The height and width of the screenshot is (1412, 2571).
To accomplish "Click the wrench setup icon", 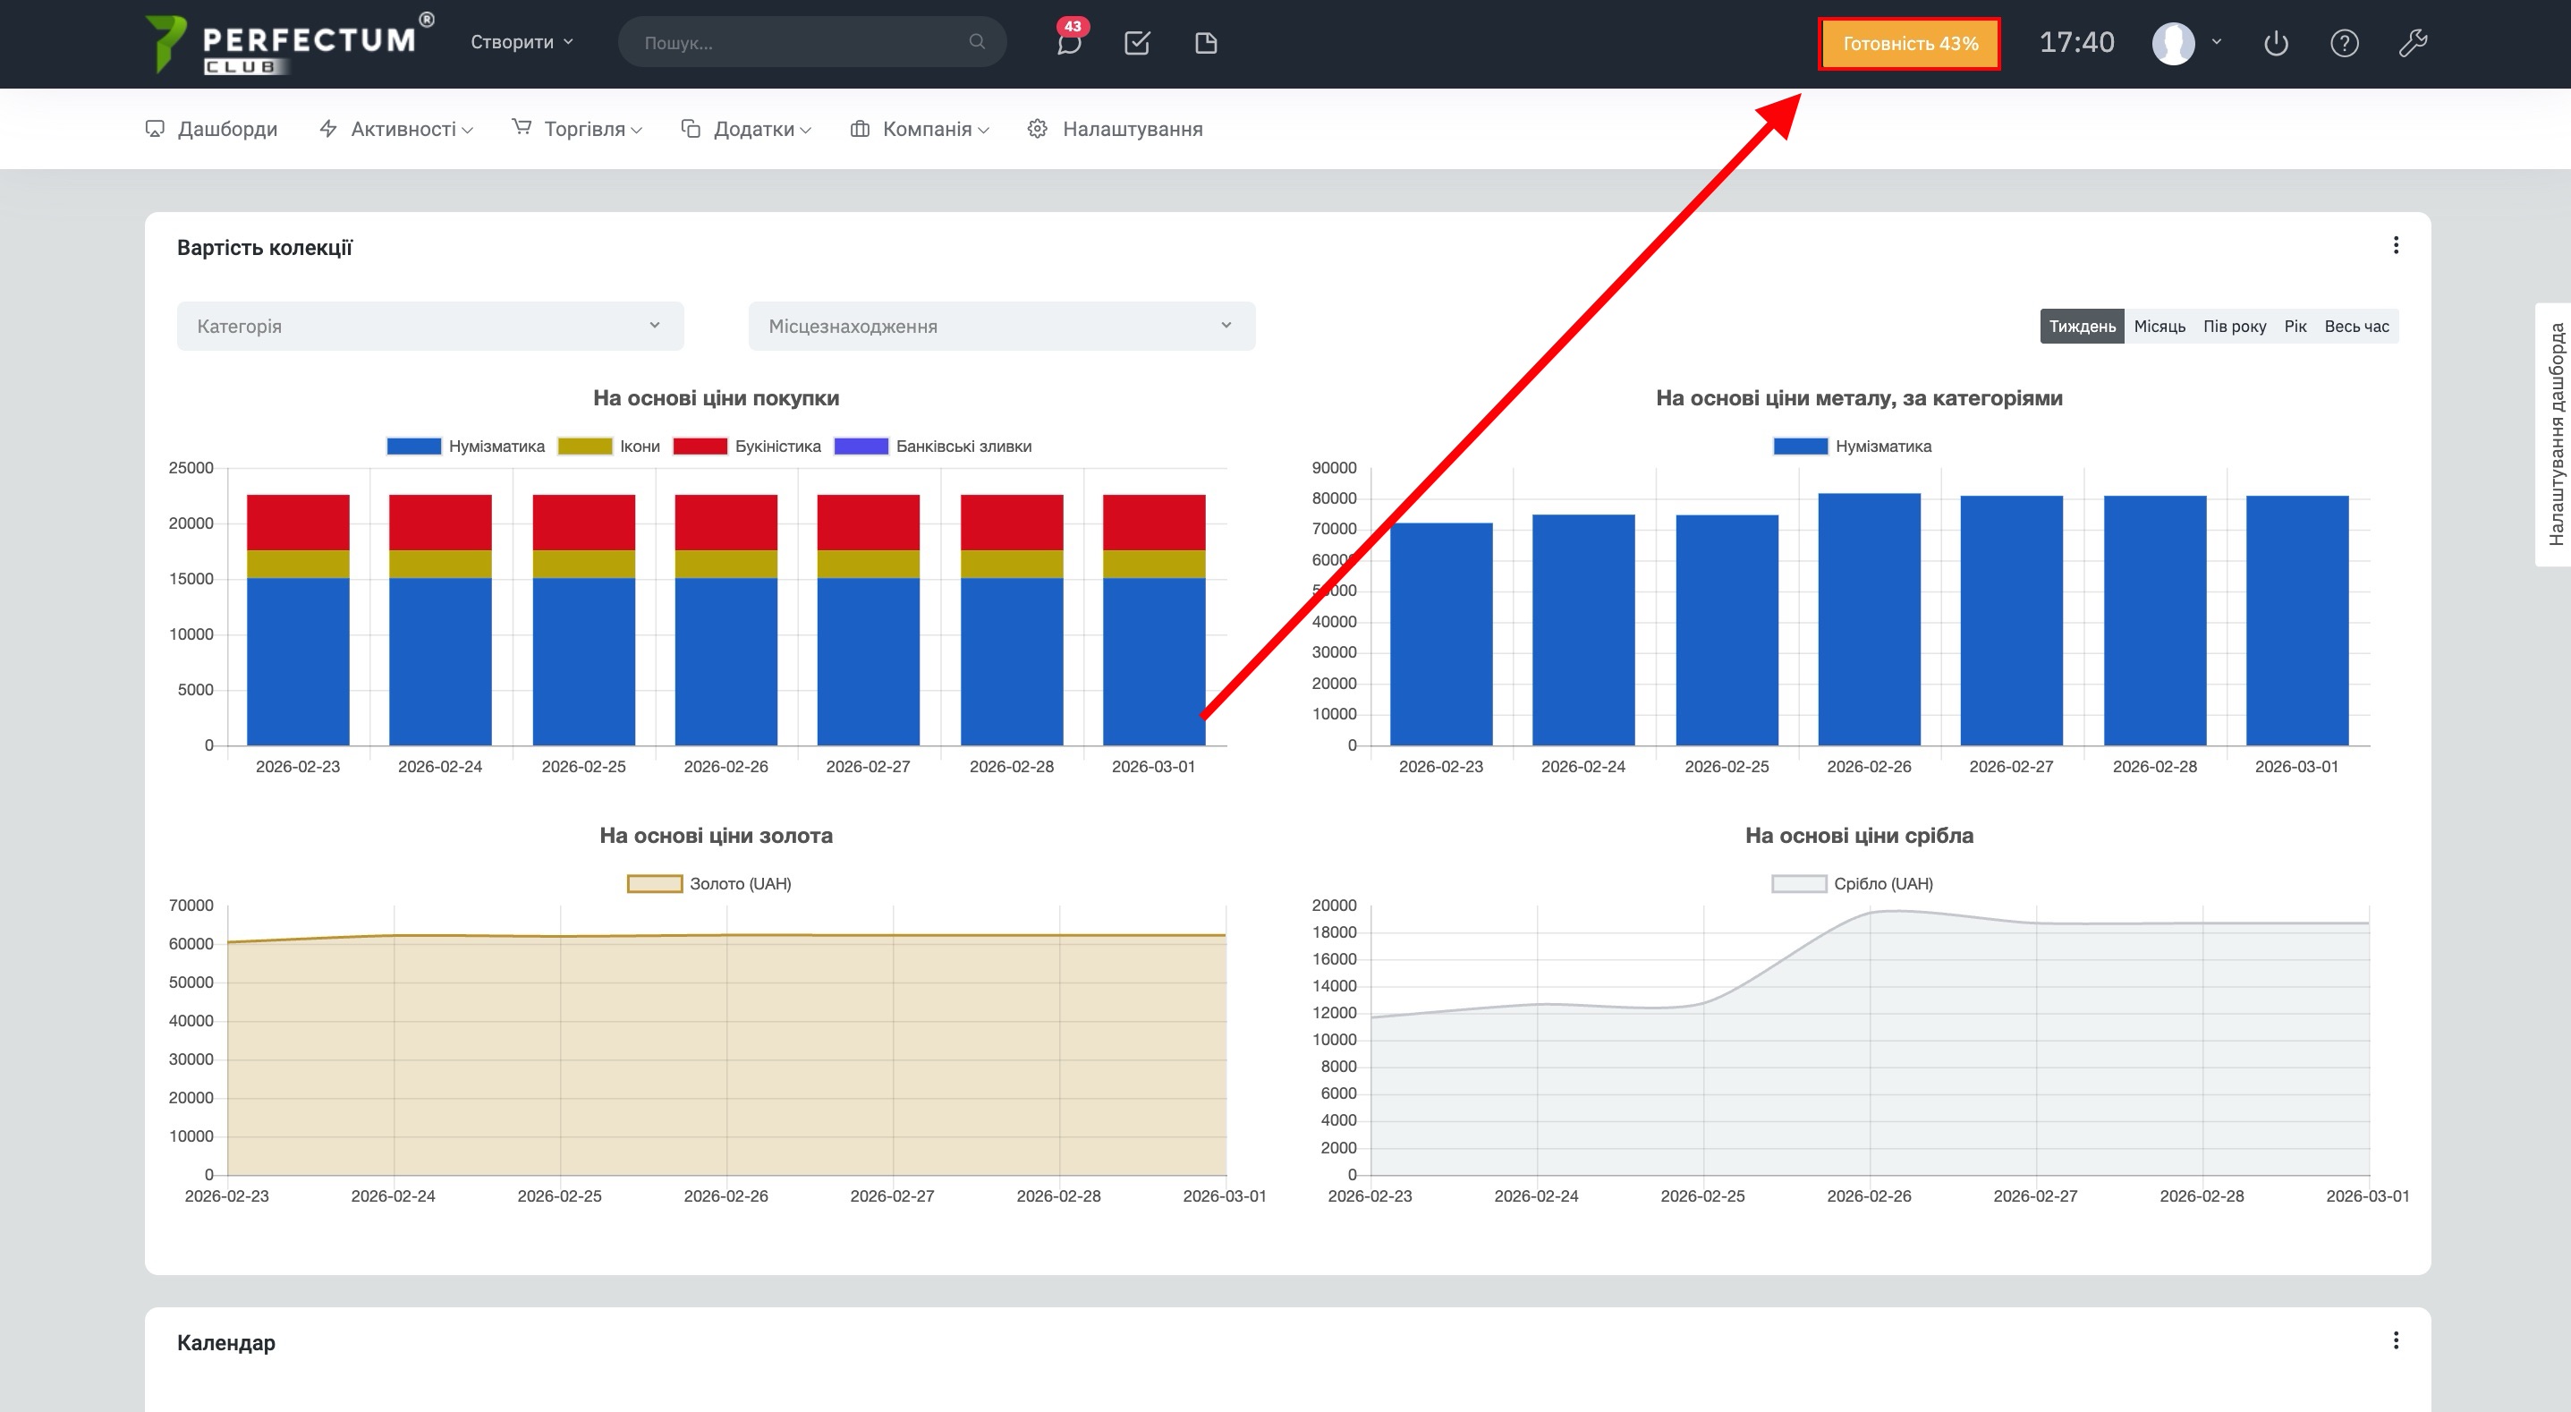I will point(2413,43).
